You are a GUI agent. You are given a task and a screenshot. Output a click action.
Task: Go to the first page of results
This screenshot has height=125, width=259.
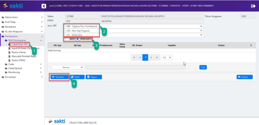tap(134, 58)
